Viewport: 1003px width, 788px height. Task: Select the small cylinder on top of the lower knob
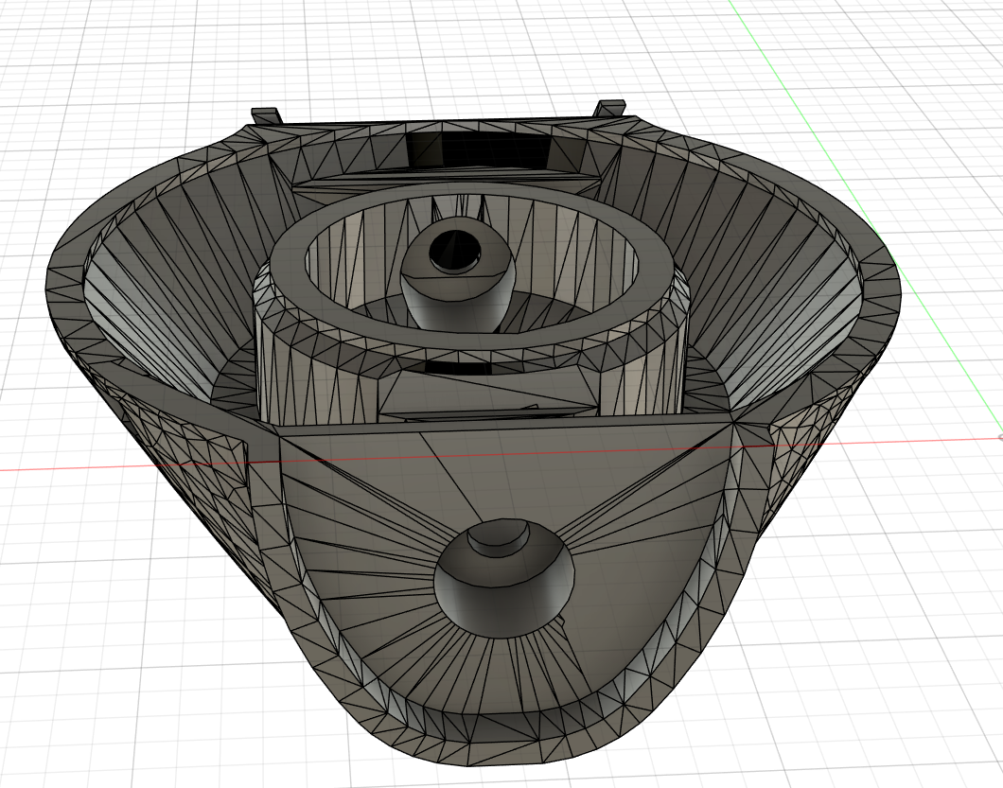(x=499, y=538)
